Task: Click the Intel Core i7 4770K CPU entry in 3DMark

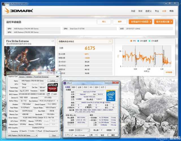Action: 90,29
